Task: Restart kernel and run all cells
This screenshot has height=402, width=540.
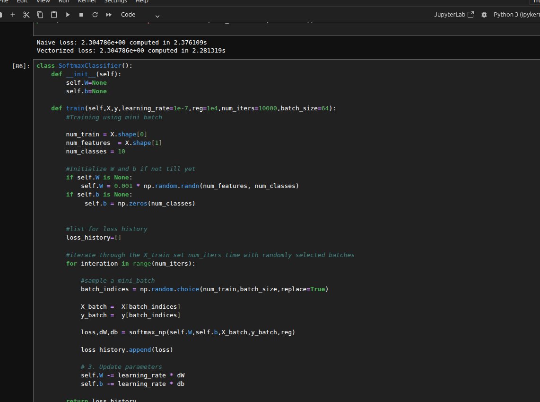Action: click(109, 15)
